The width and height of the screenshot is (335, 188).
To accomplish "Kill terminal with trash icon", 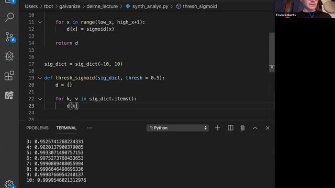I will pyautogui.click(x=242, y=128).
